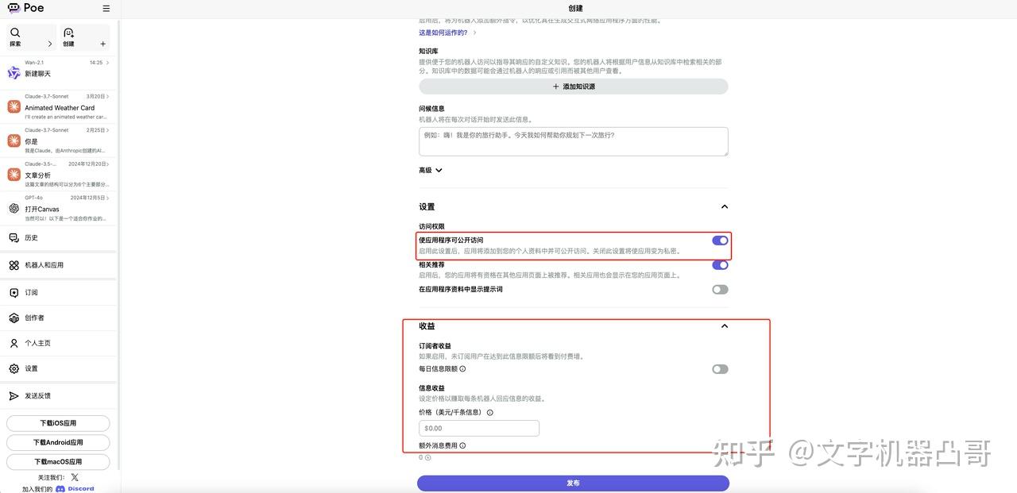
Task: Click the 价格 input field showing $0.00
Action: tap(478, 427)
